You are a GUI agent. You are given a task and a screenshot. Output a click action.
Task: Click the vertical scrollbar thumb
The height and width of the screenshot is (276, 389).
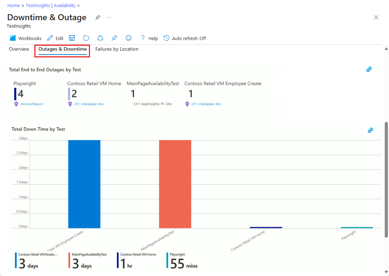point(386,180)
